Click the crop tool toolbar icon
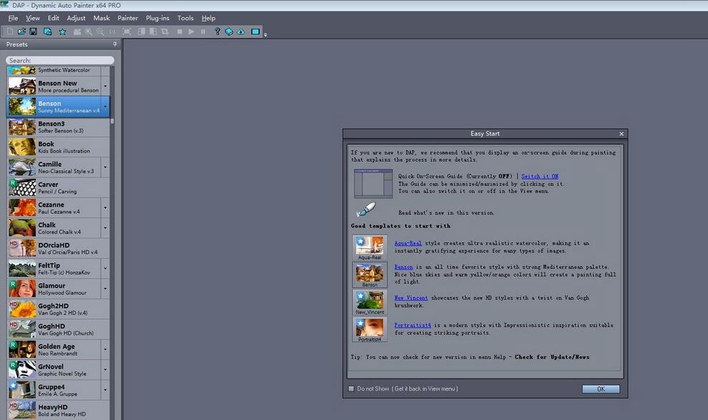The width and height of the screenshot is (708, 420). coord(165,31)
